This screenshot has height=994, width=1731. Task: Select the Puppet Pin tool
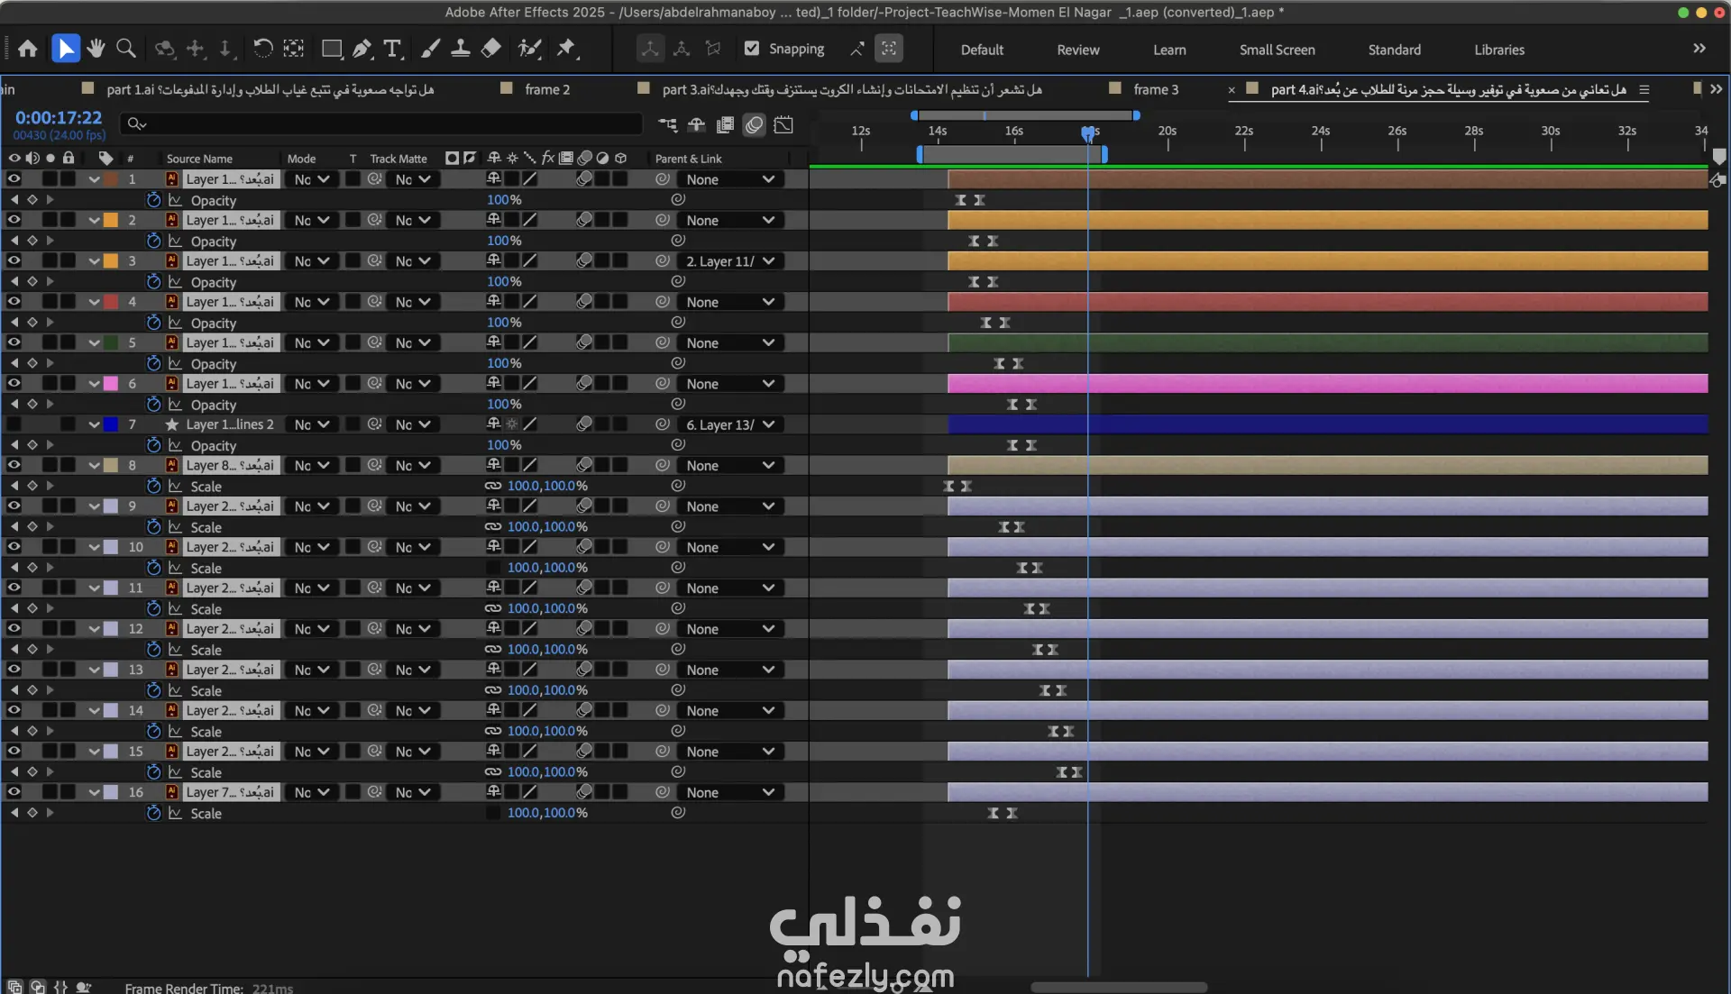(x=566, y=49)
